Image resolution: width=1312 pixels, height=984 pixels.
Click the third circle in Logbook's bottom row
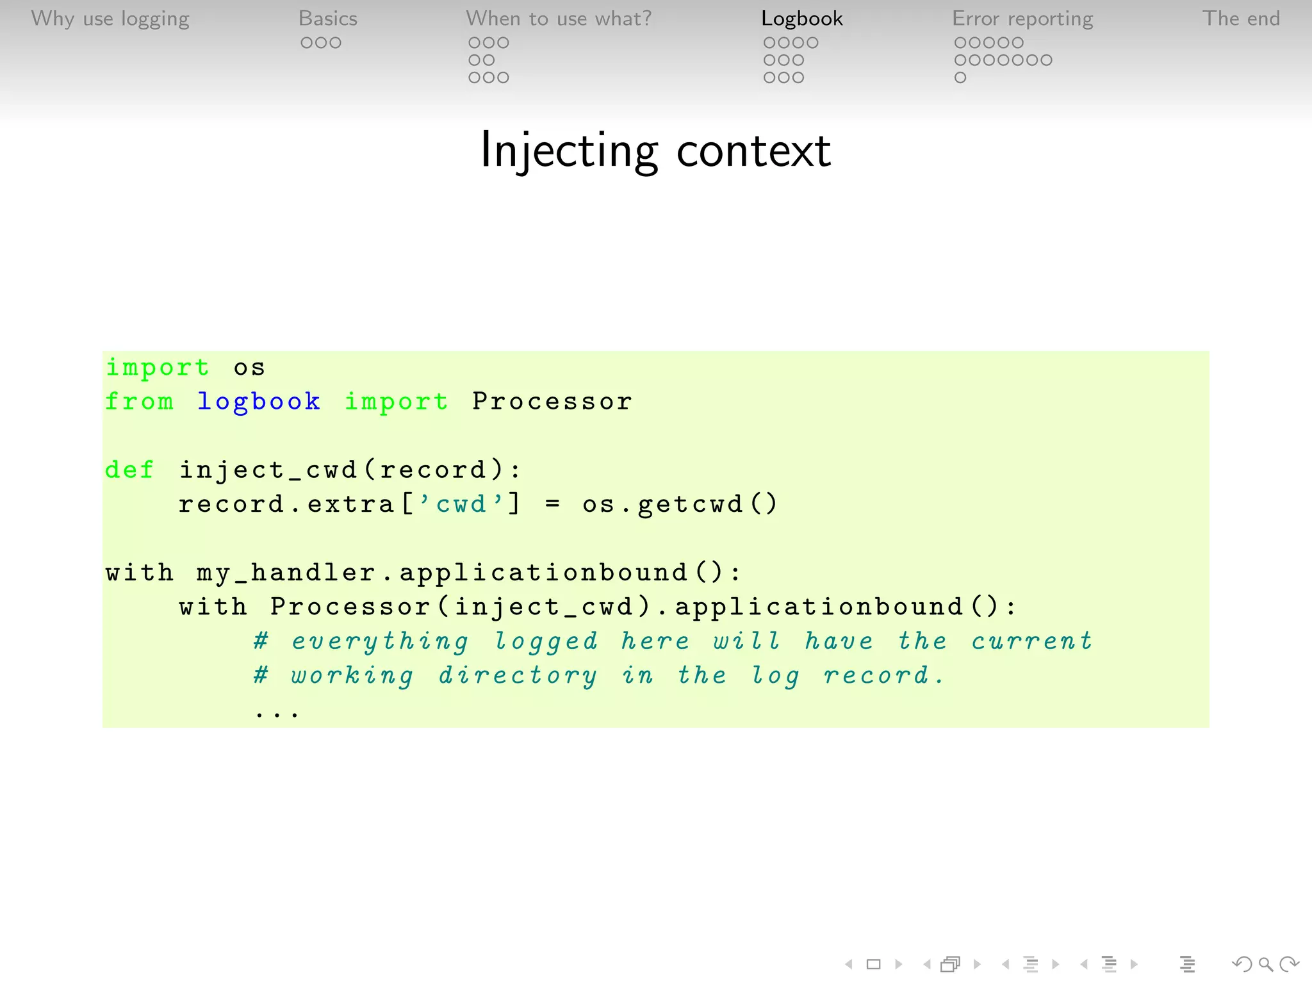pyautogui.click(x=798, y=78)
